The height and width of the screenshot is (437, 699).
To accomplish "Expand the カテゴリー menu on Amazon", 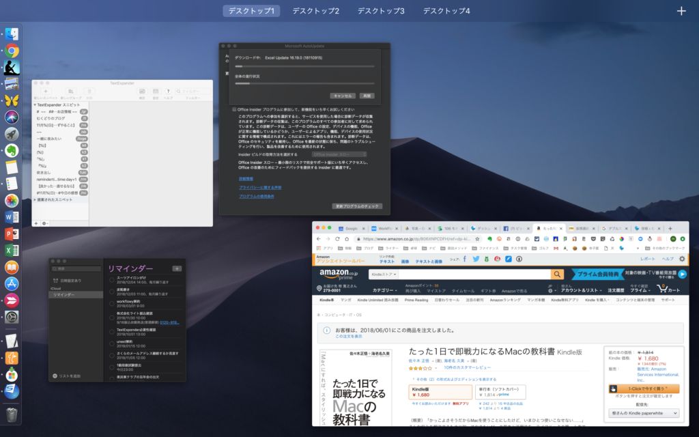I will pos(384,290).
